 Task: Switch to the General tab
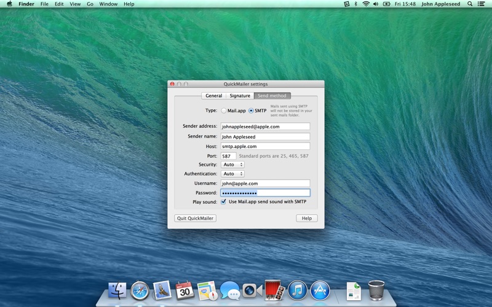pyautogui.click(x=213, y=96)
